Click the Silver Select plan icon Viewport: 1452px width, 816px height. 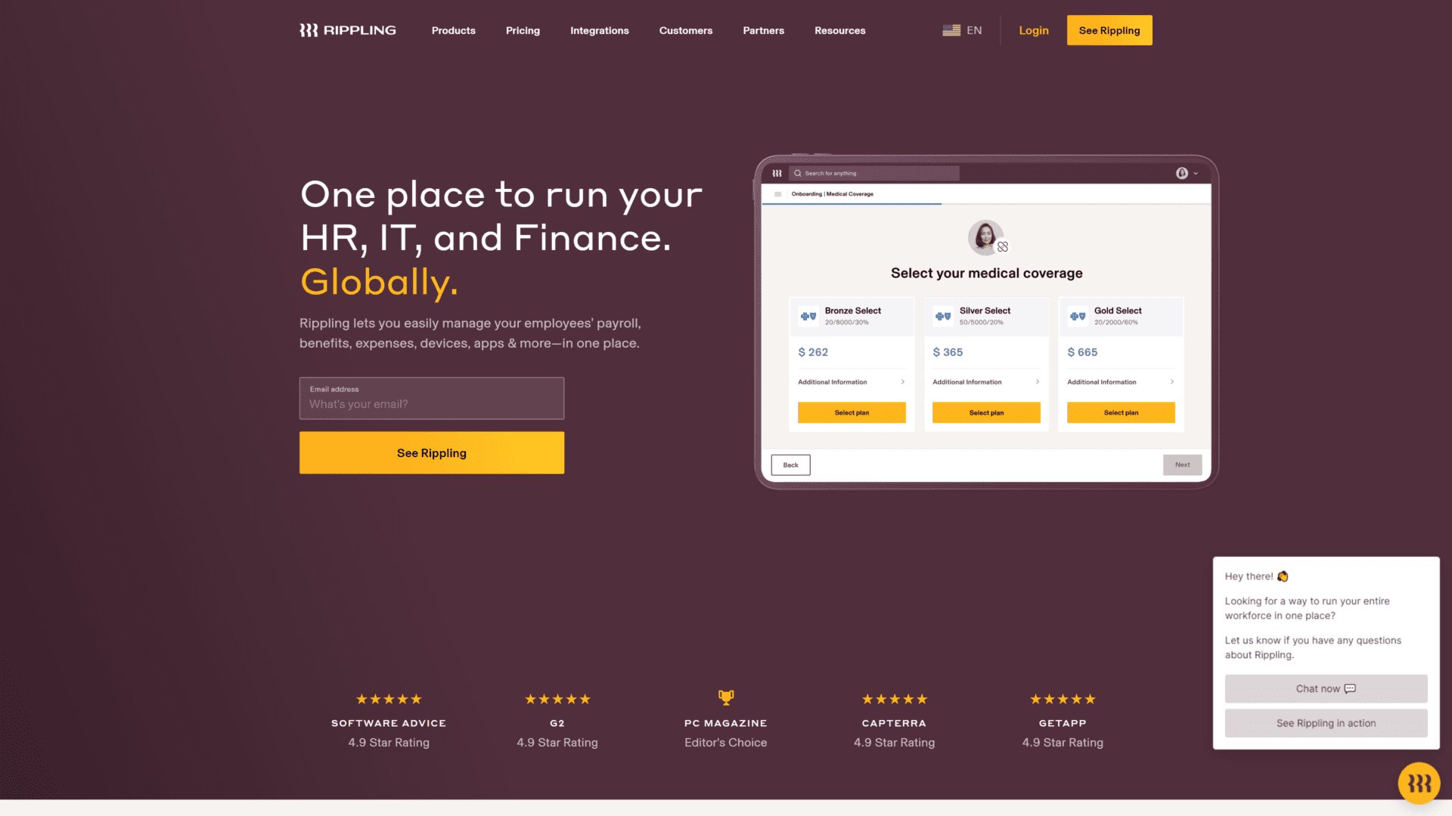point(943,317)
